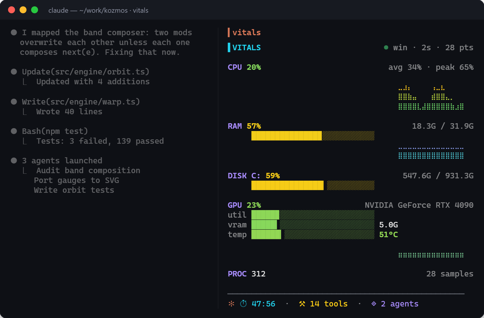Click the diamond agents icon

(374, 304)
